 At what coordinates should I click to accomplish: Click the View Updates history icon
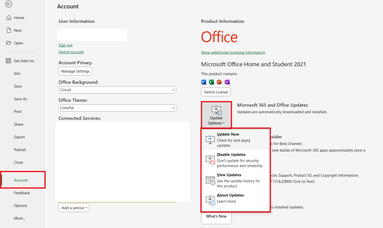(x=210, y=180)
